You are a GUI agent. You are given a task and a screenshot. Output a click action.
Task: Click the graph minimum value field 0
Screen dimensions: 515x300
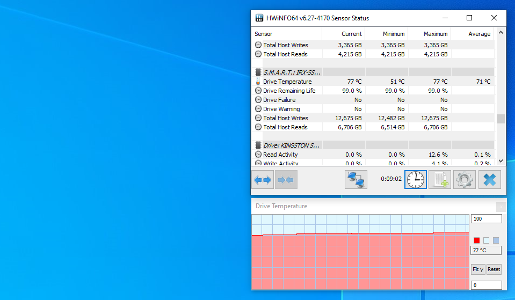click(x=487, y=285)
